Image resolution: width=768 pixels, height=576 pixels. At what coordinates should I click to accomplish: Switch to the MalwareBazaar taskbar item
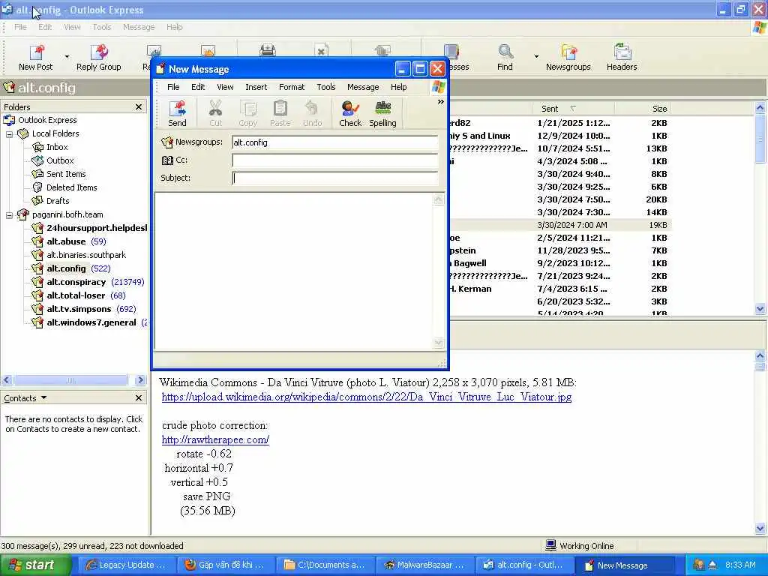pos(424,565)
